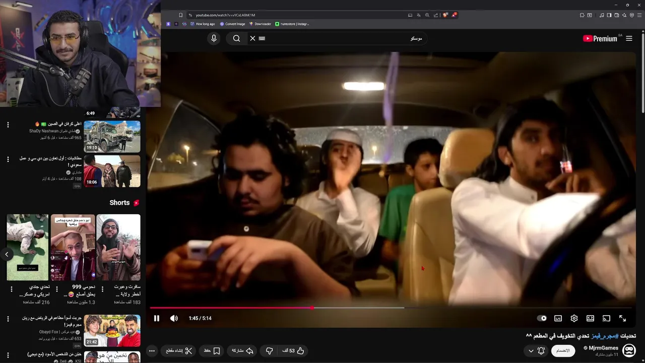Open options for the KSI video row

pyautogui.click(x=8, y=355)
